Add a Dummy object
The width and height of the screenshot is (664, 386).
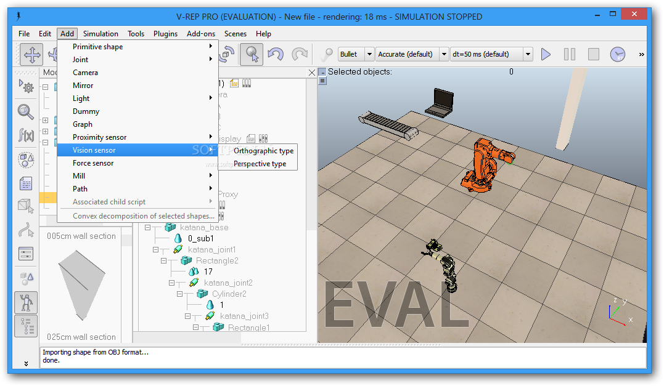coord(137,111)
